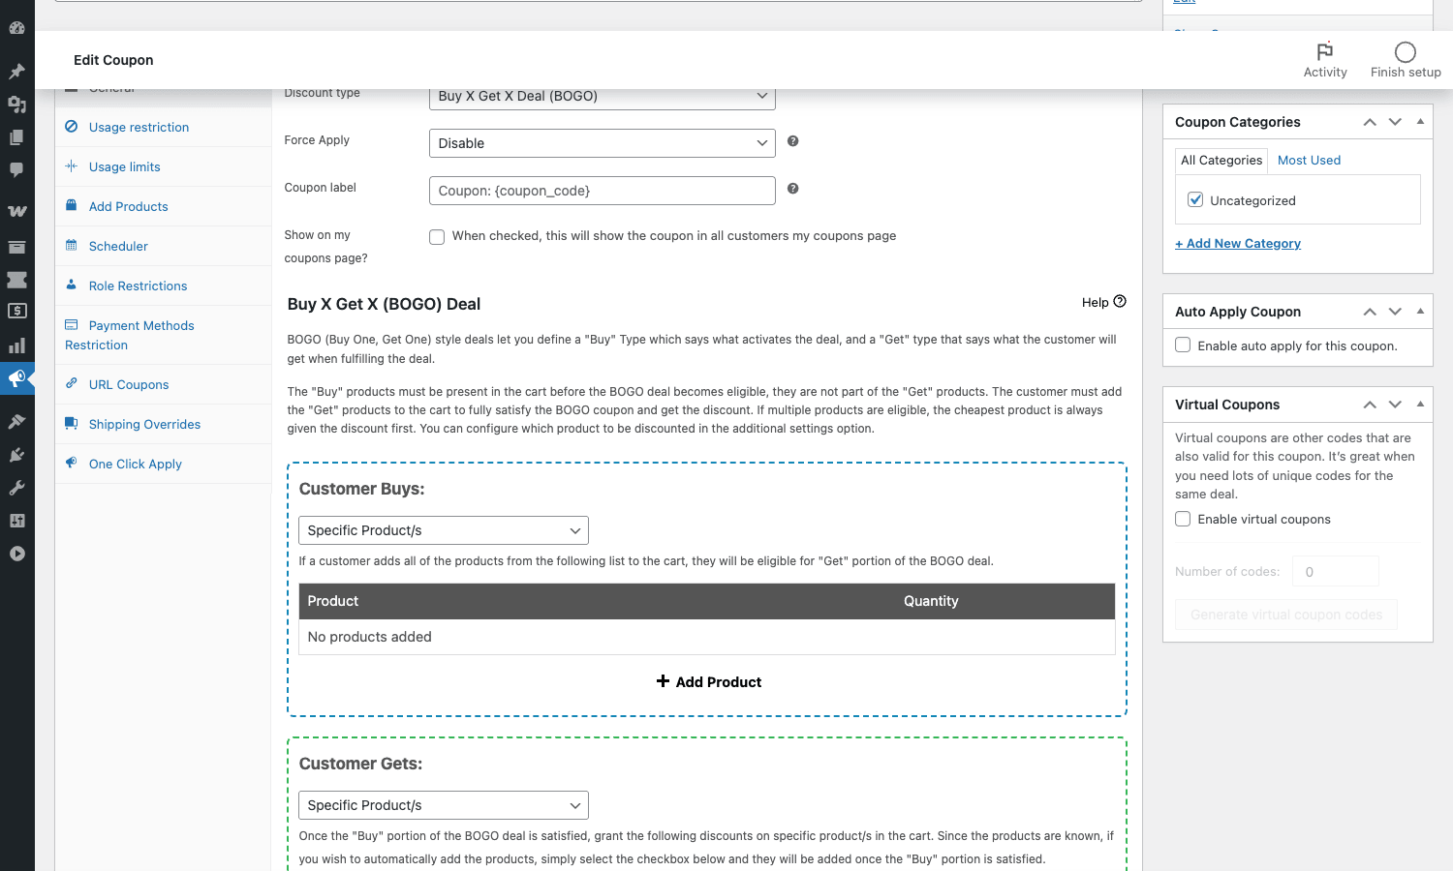Open the URL Coupons tab

163,384
